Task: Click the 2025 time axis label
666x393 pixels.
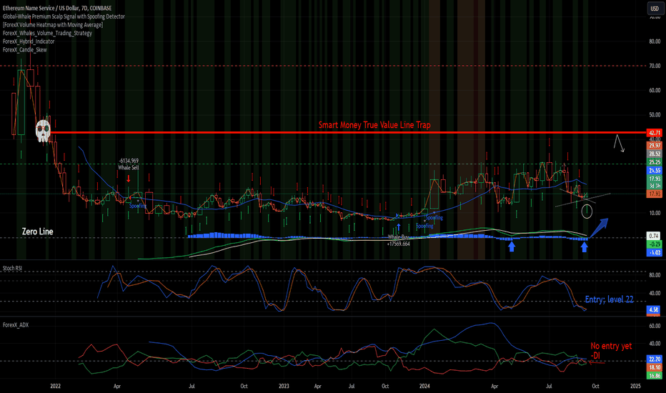Action: [635, 386]
